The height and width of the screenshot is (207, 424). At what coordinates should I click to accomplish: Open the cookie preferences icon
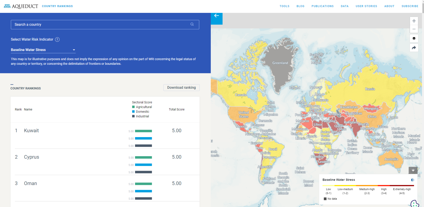coord(415,204)
